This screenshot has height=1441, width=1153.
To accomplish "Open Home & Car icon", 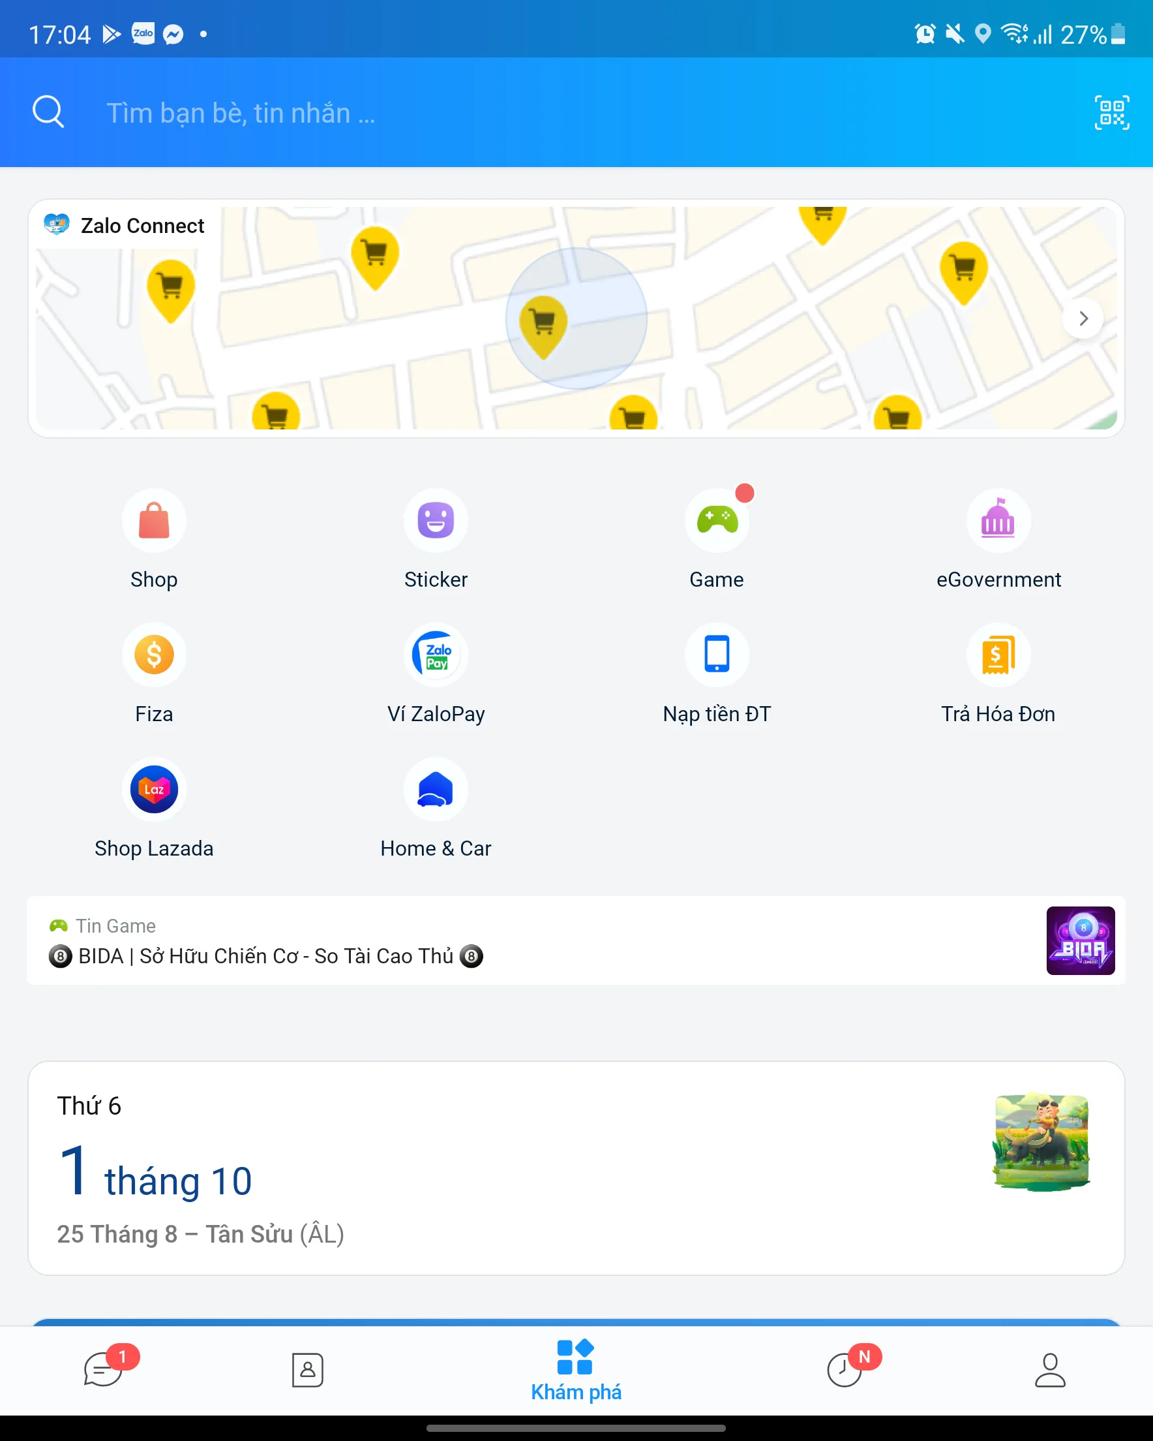I will pos(436,789).
